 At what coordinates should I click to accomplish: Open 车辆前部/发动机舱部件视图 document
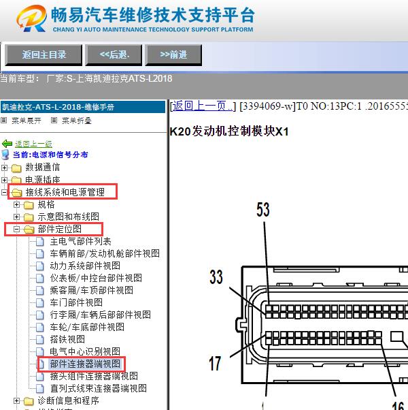105,253
